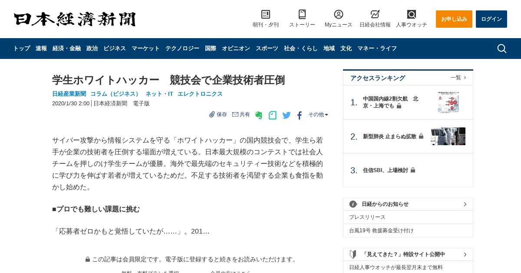Share article on Twitter
Viewport: 521px width, 273px height.
[287, 115]
